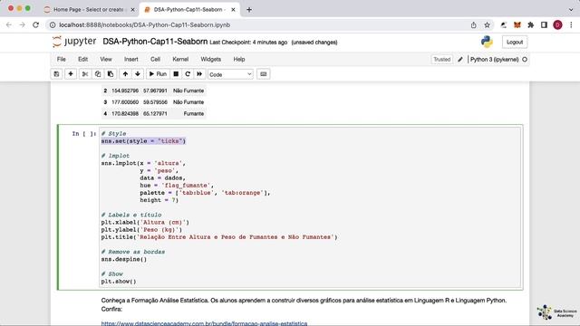
Task: Click the Trusted notebook indicator
Action: click(x=442, y=59)
